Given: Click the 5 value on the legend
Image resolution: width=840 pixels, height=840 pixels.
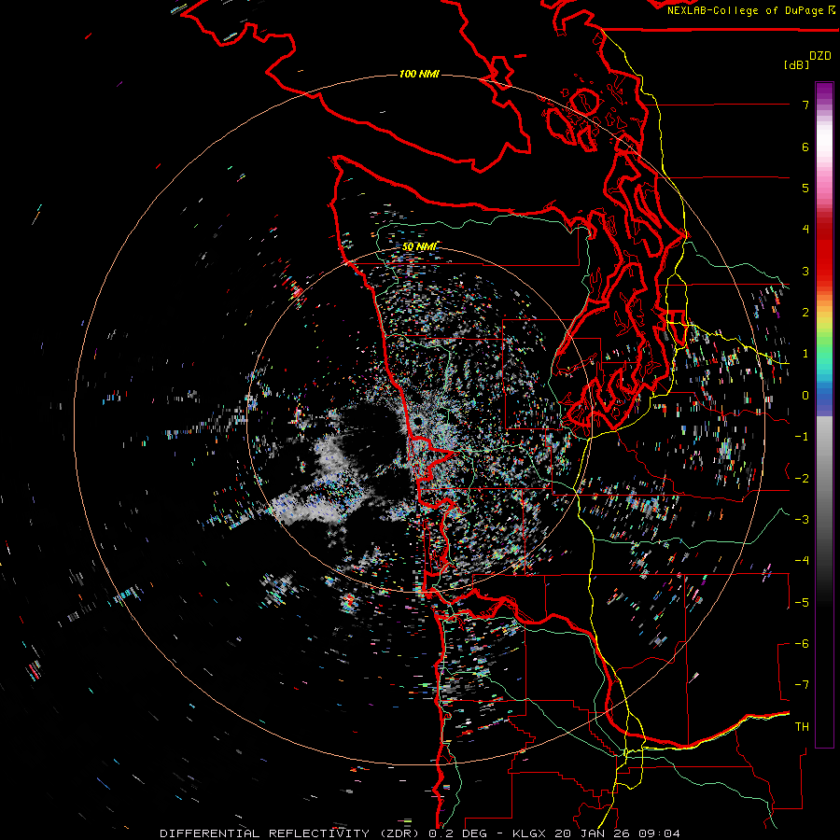Looking at the screenshot, I should click(805, 188).
